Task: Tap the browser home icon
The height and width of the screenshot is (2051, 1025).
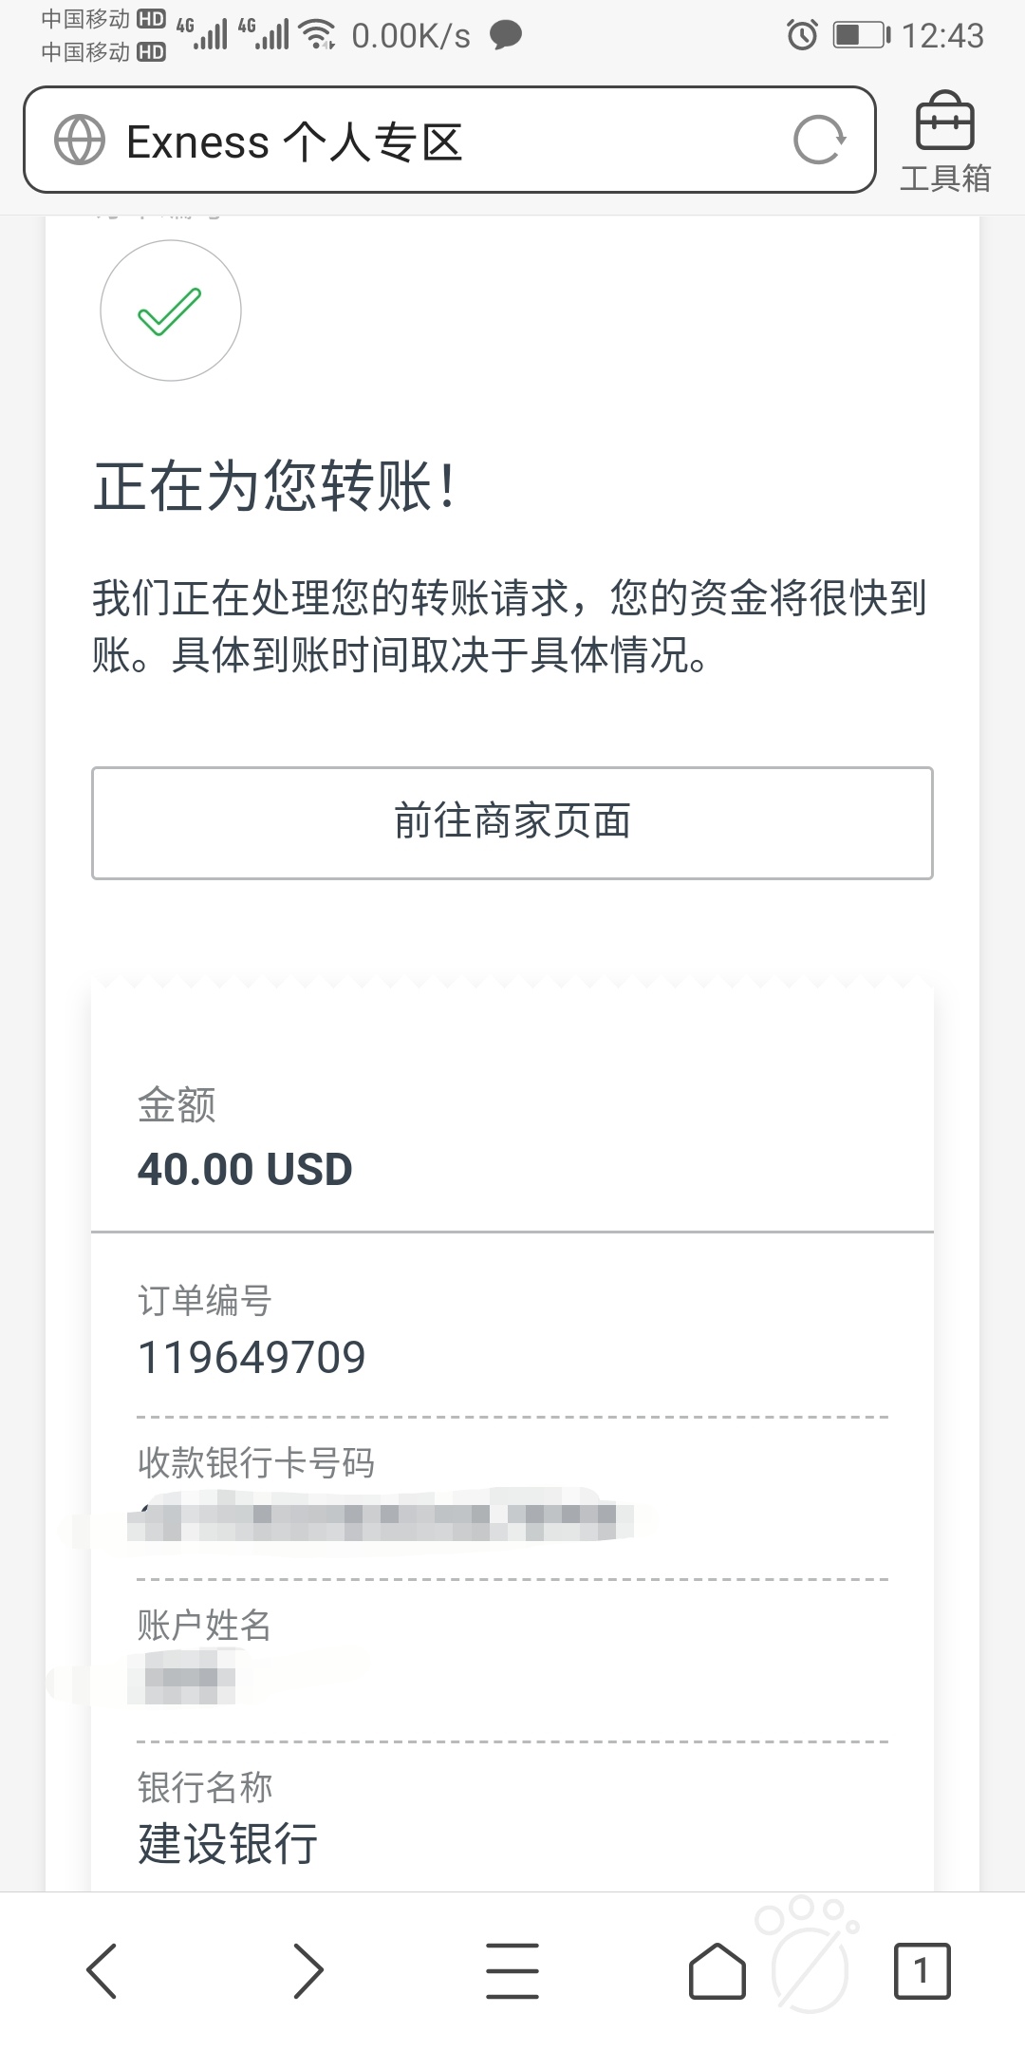Action: pyautogui.click(x=717, y=1971)
